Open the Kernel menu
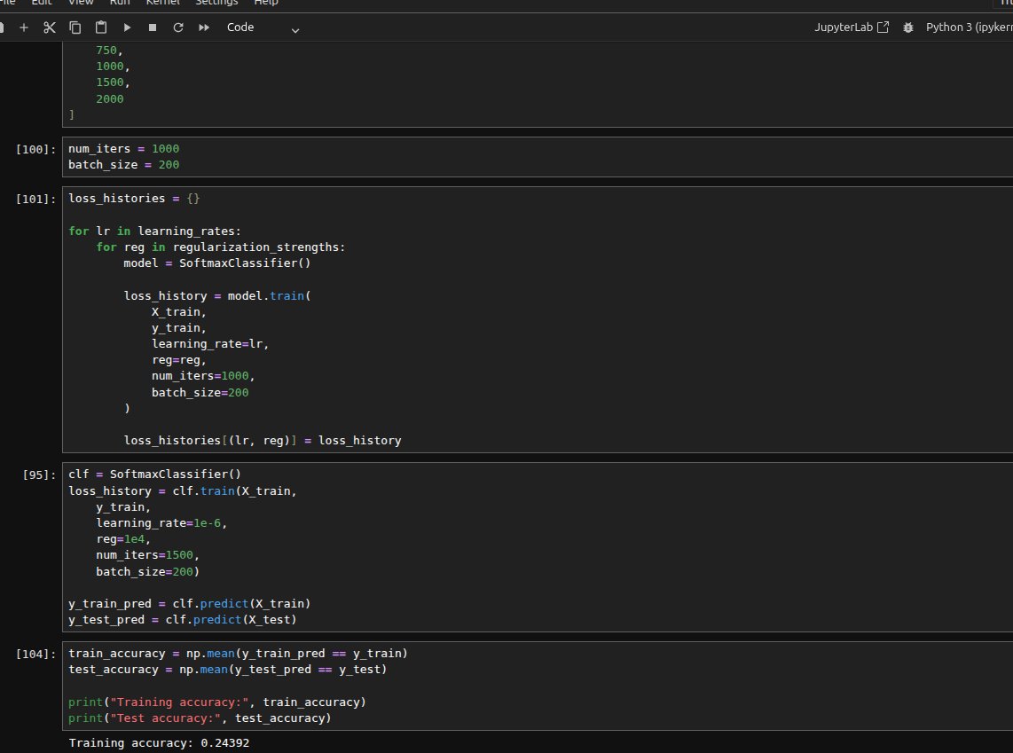Image resolution: width=1013 pixels, height=753 pixels. point(163,3)
